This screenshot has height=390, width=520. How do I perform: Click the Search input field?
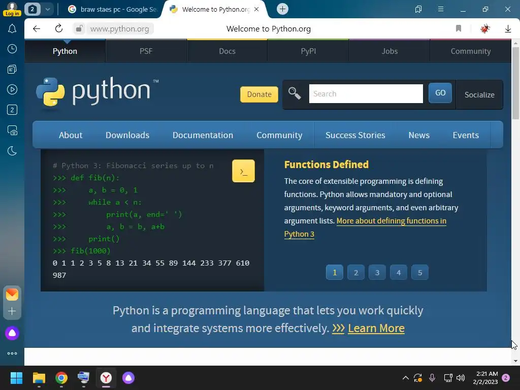point(366,93)
